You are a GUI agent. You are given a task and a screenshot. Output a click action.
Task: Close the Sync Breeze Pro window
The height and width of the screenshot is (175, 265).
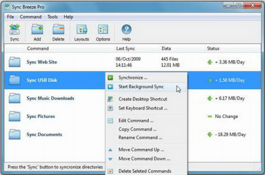(x=253, y=5)
